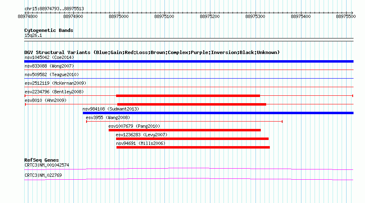365x203 pixels.
Task: Open variant label nsv833088 (Wong2007)
Action: coord(49,66)
